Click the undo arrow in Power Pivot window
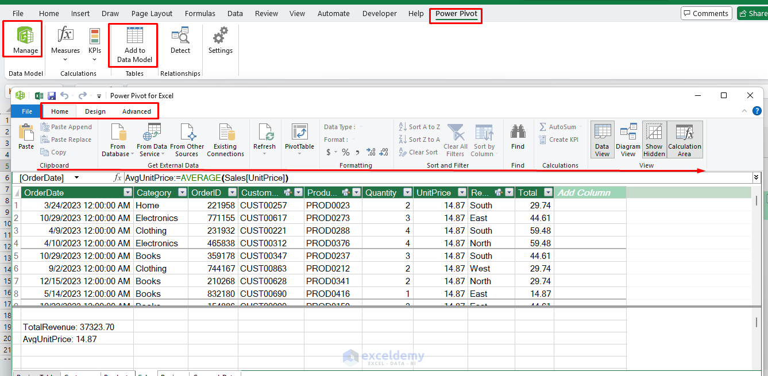768x376 pixels. click(64, 96)
